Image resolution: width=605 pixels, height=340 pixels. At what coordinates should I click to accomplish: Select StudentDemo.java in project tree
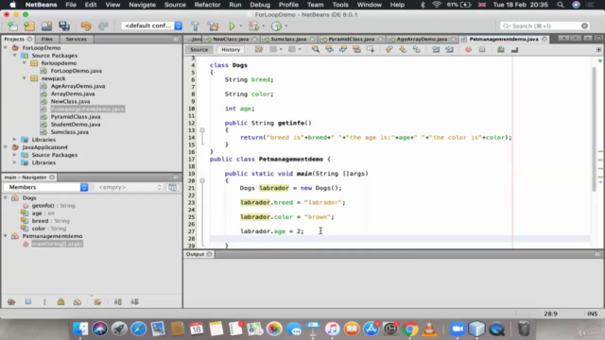tap(76, 124)
